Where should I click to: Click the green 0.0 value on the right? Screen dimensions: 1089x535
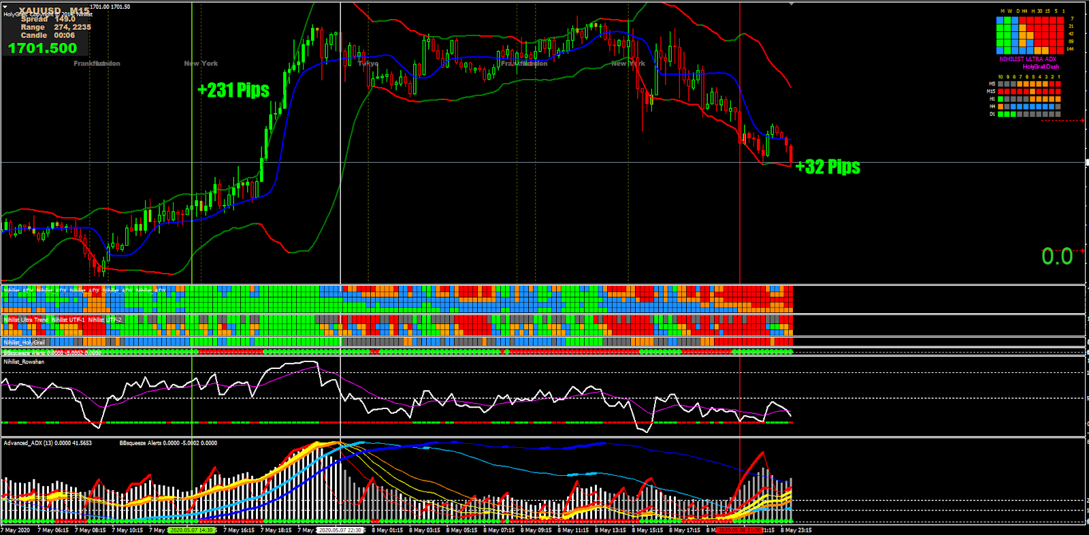point(1057,257)
